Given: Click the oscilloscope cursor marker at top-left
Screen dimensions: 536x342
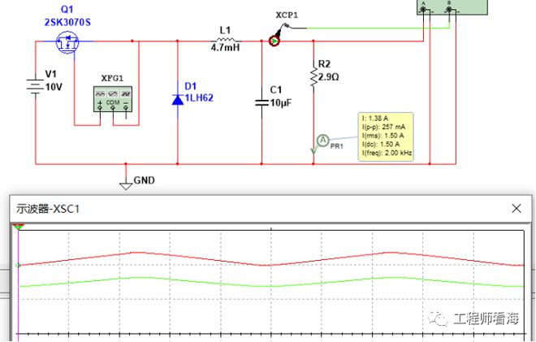Looking at the screenshot, I should click(18, 227).
